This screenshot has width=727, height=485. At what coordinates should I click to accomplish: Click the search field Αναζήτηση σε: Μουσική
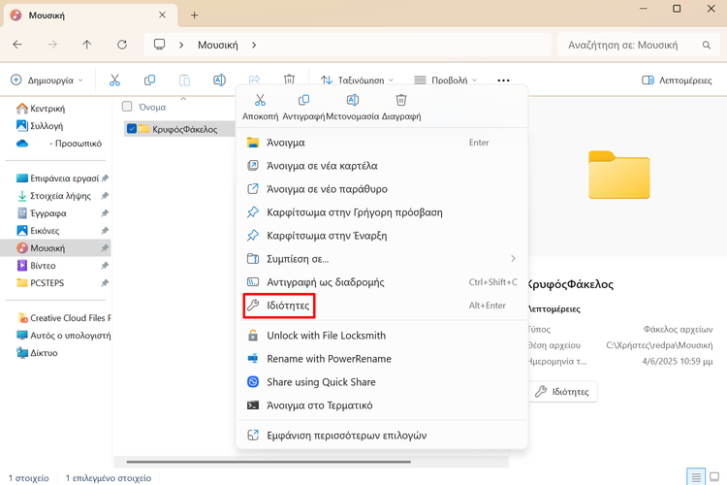click(x=639, y=45)
